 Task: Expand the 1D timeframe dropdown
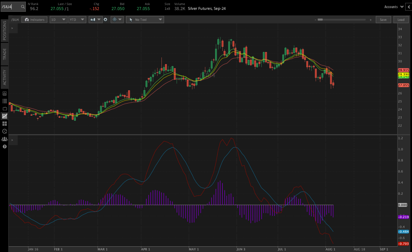(x=58, y=20)
